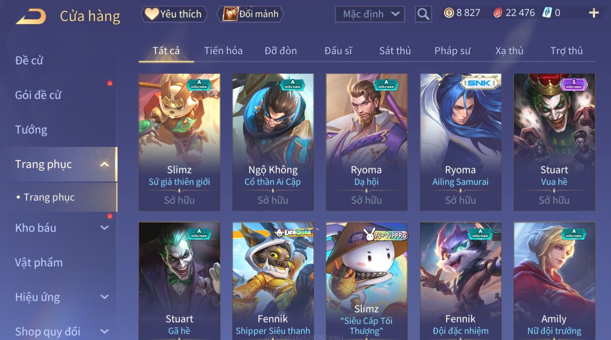
Task: Select Stuart Vua hề skin card
Action: [554, 142]
